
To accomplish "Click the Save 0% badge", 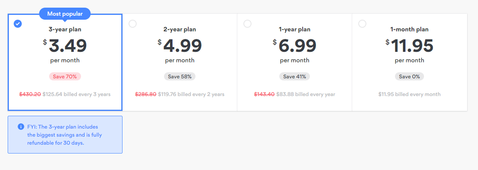I will 409,76.
